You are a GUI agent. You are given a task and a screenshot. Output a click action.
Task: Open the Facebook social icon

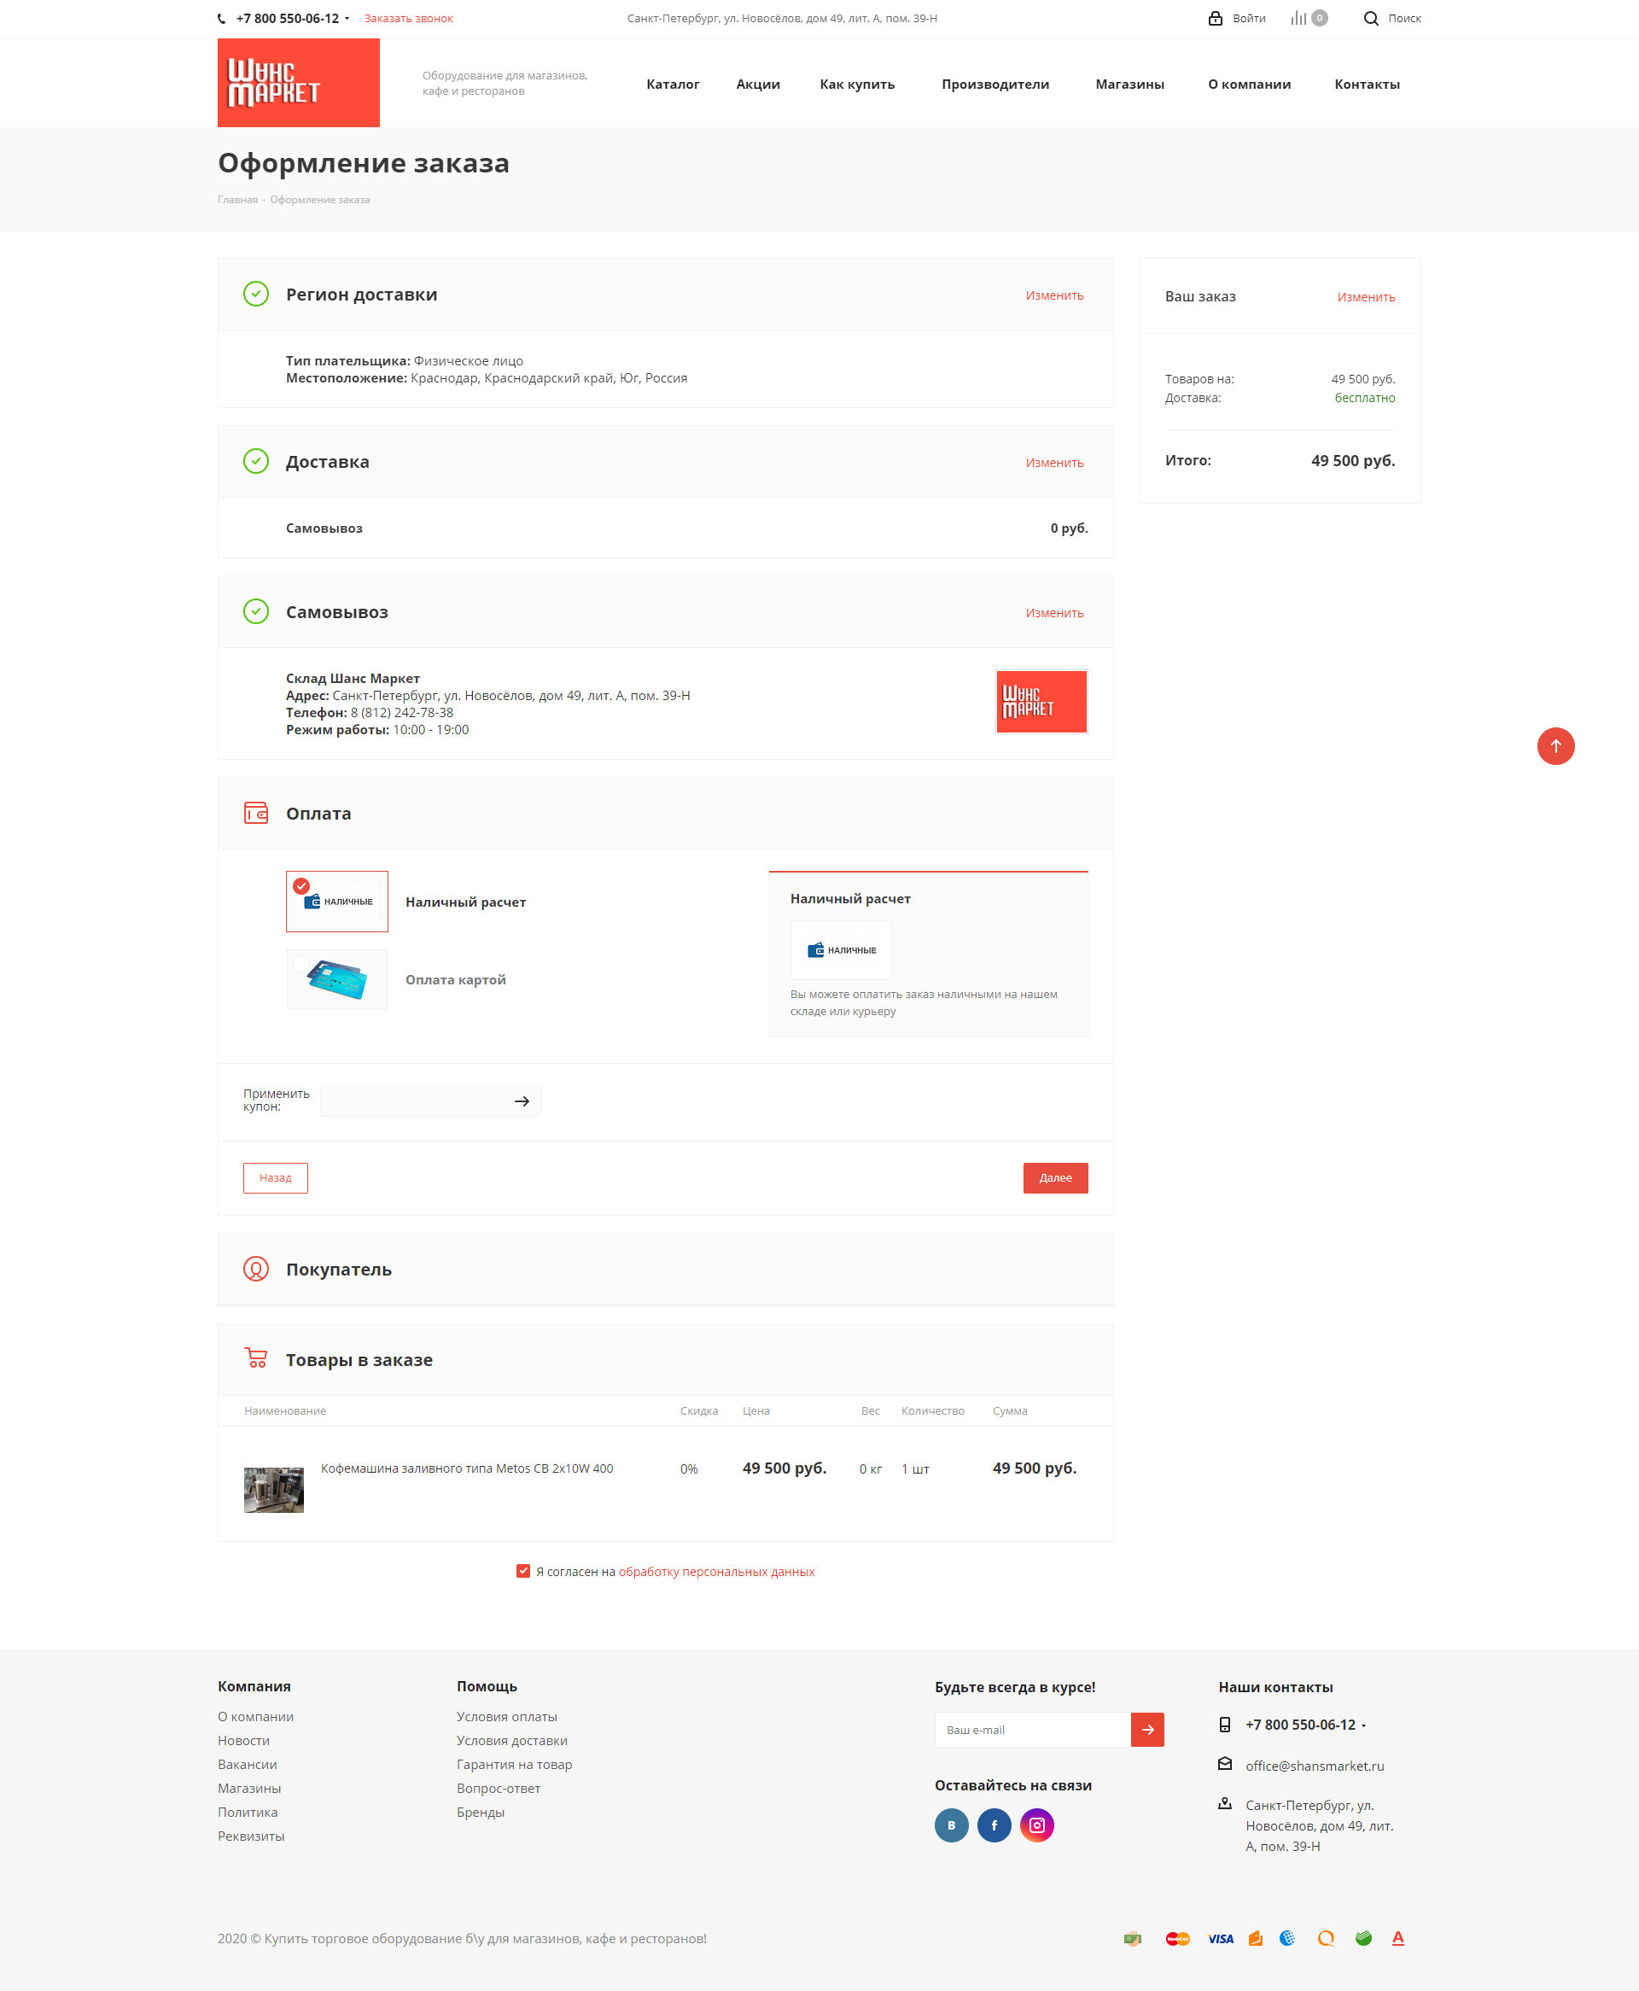(x=994, y=1825)
